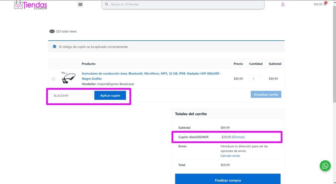Click the BLACKHIFI coupon code field
Image resolution: width=336 pixels, height=184 pixels.
tap(73, 95)
